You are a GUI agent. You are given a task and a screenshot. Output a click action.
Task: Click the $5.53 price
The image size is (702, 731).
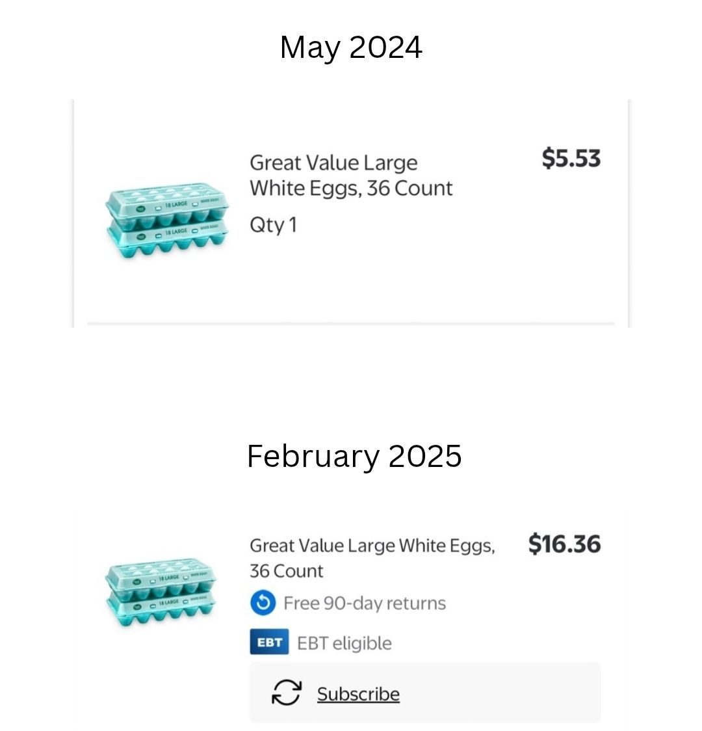(x=571, y=158)
